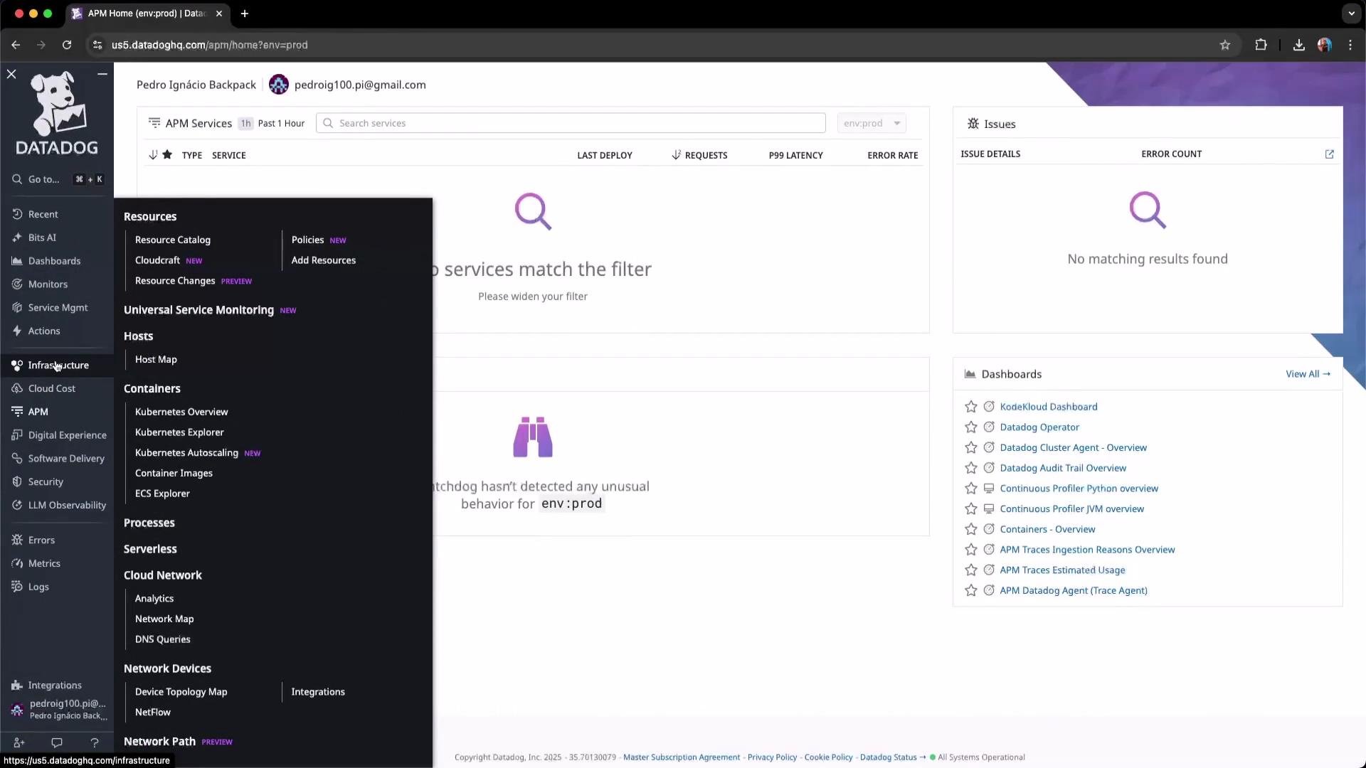Close the sidebar with the X icon
This screenshot has height=768, width=1366.
(11, 74)
